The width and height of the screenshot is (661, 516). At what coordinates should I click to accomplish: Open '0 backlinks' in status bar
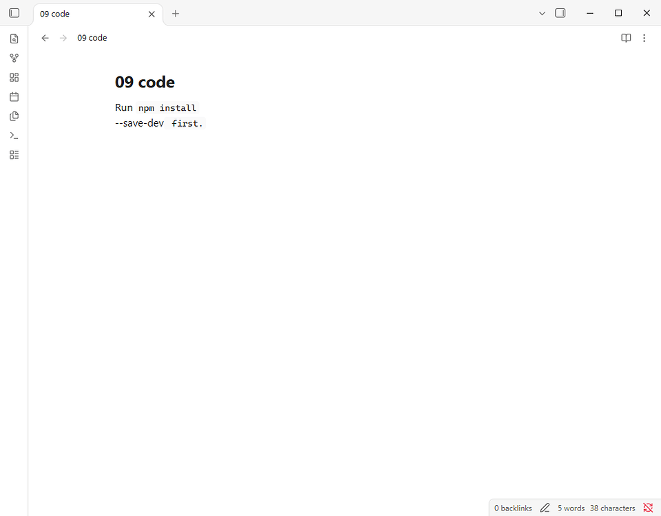(x=513, y=508)
